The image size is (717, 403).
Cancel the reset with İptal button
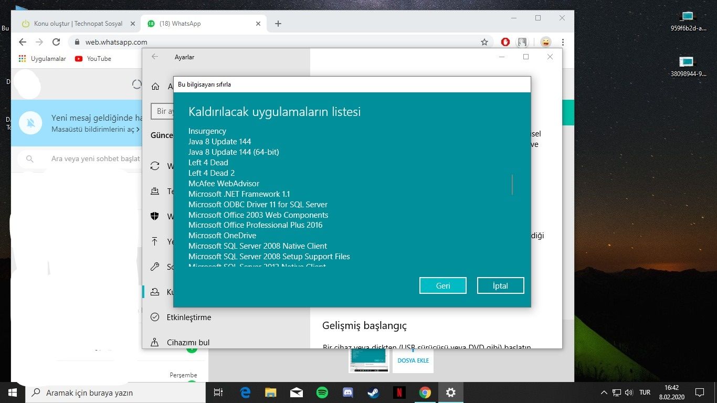coord(500,285)
